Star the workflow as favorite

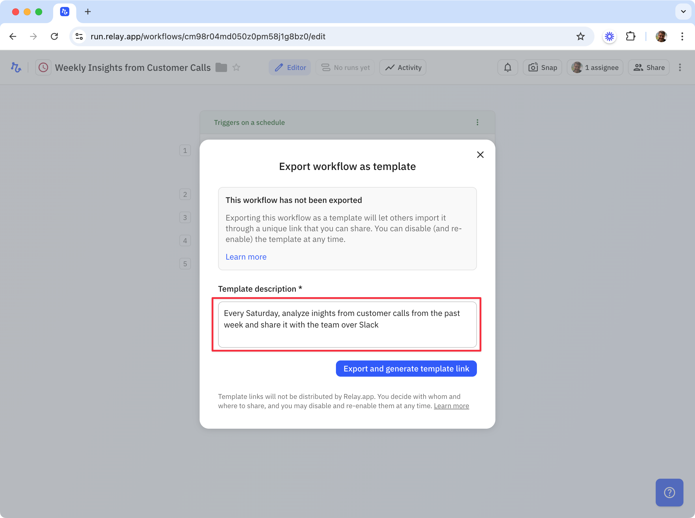[x=236, y=67]
